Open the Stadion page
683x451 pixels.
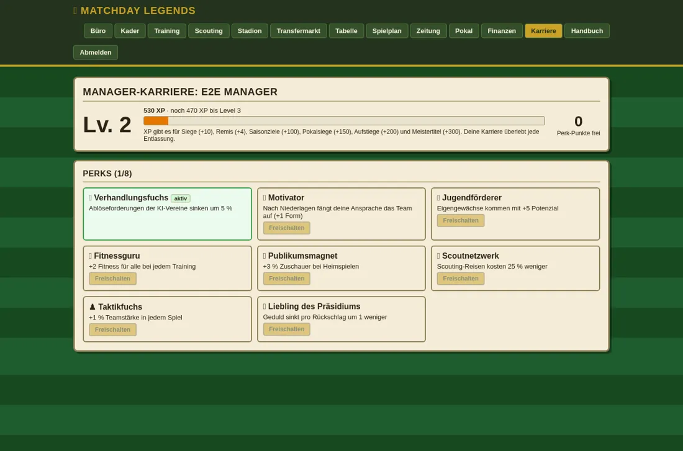[x=250, y=31]
